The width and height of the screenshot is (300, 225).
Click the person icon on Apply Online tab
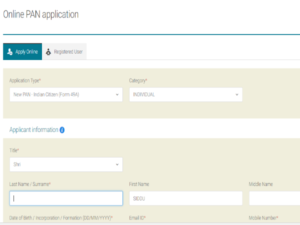click(10, 52)
